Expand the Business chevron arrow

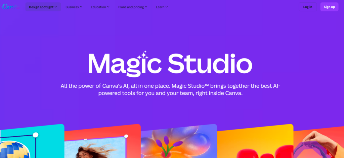(x=81, y=7)
